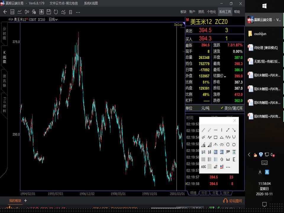Click the gray color swatch in palette

click(x=209, y=167)
